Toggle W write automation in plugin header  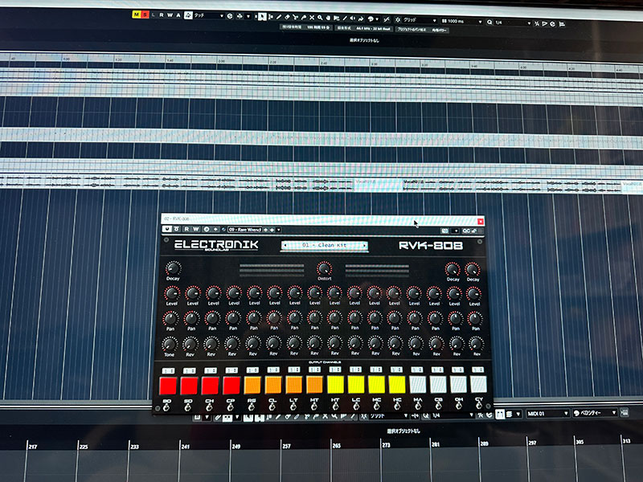(195, 229)
